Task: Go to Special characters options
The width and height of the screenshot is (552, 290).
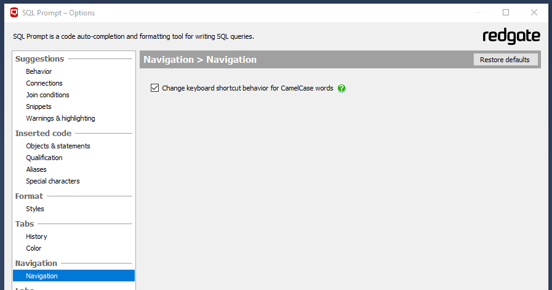Action: [53, 181]
